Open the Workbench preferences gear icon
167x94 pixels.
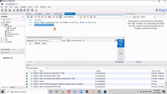(157, 10)
